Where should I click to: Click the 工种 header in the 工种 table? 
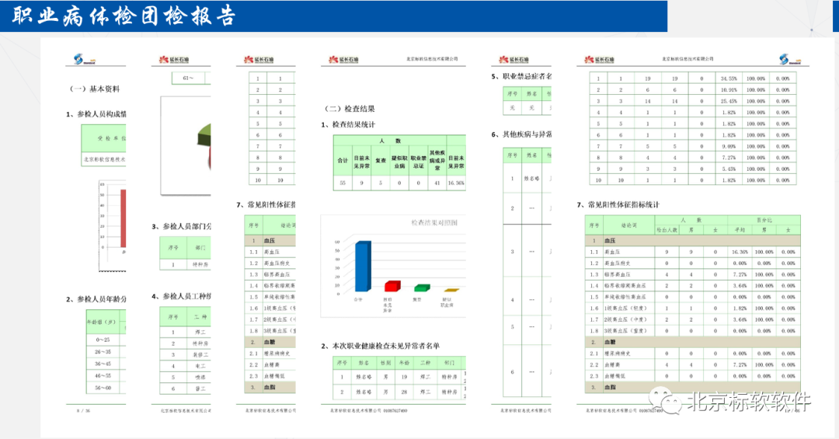coord(199,318)
